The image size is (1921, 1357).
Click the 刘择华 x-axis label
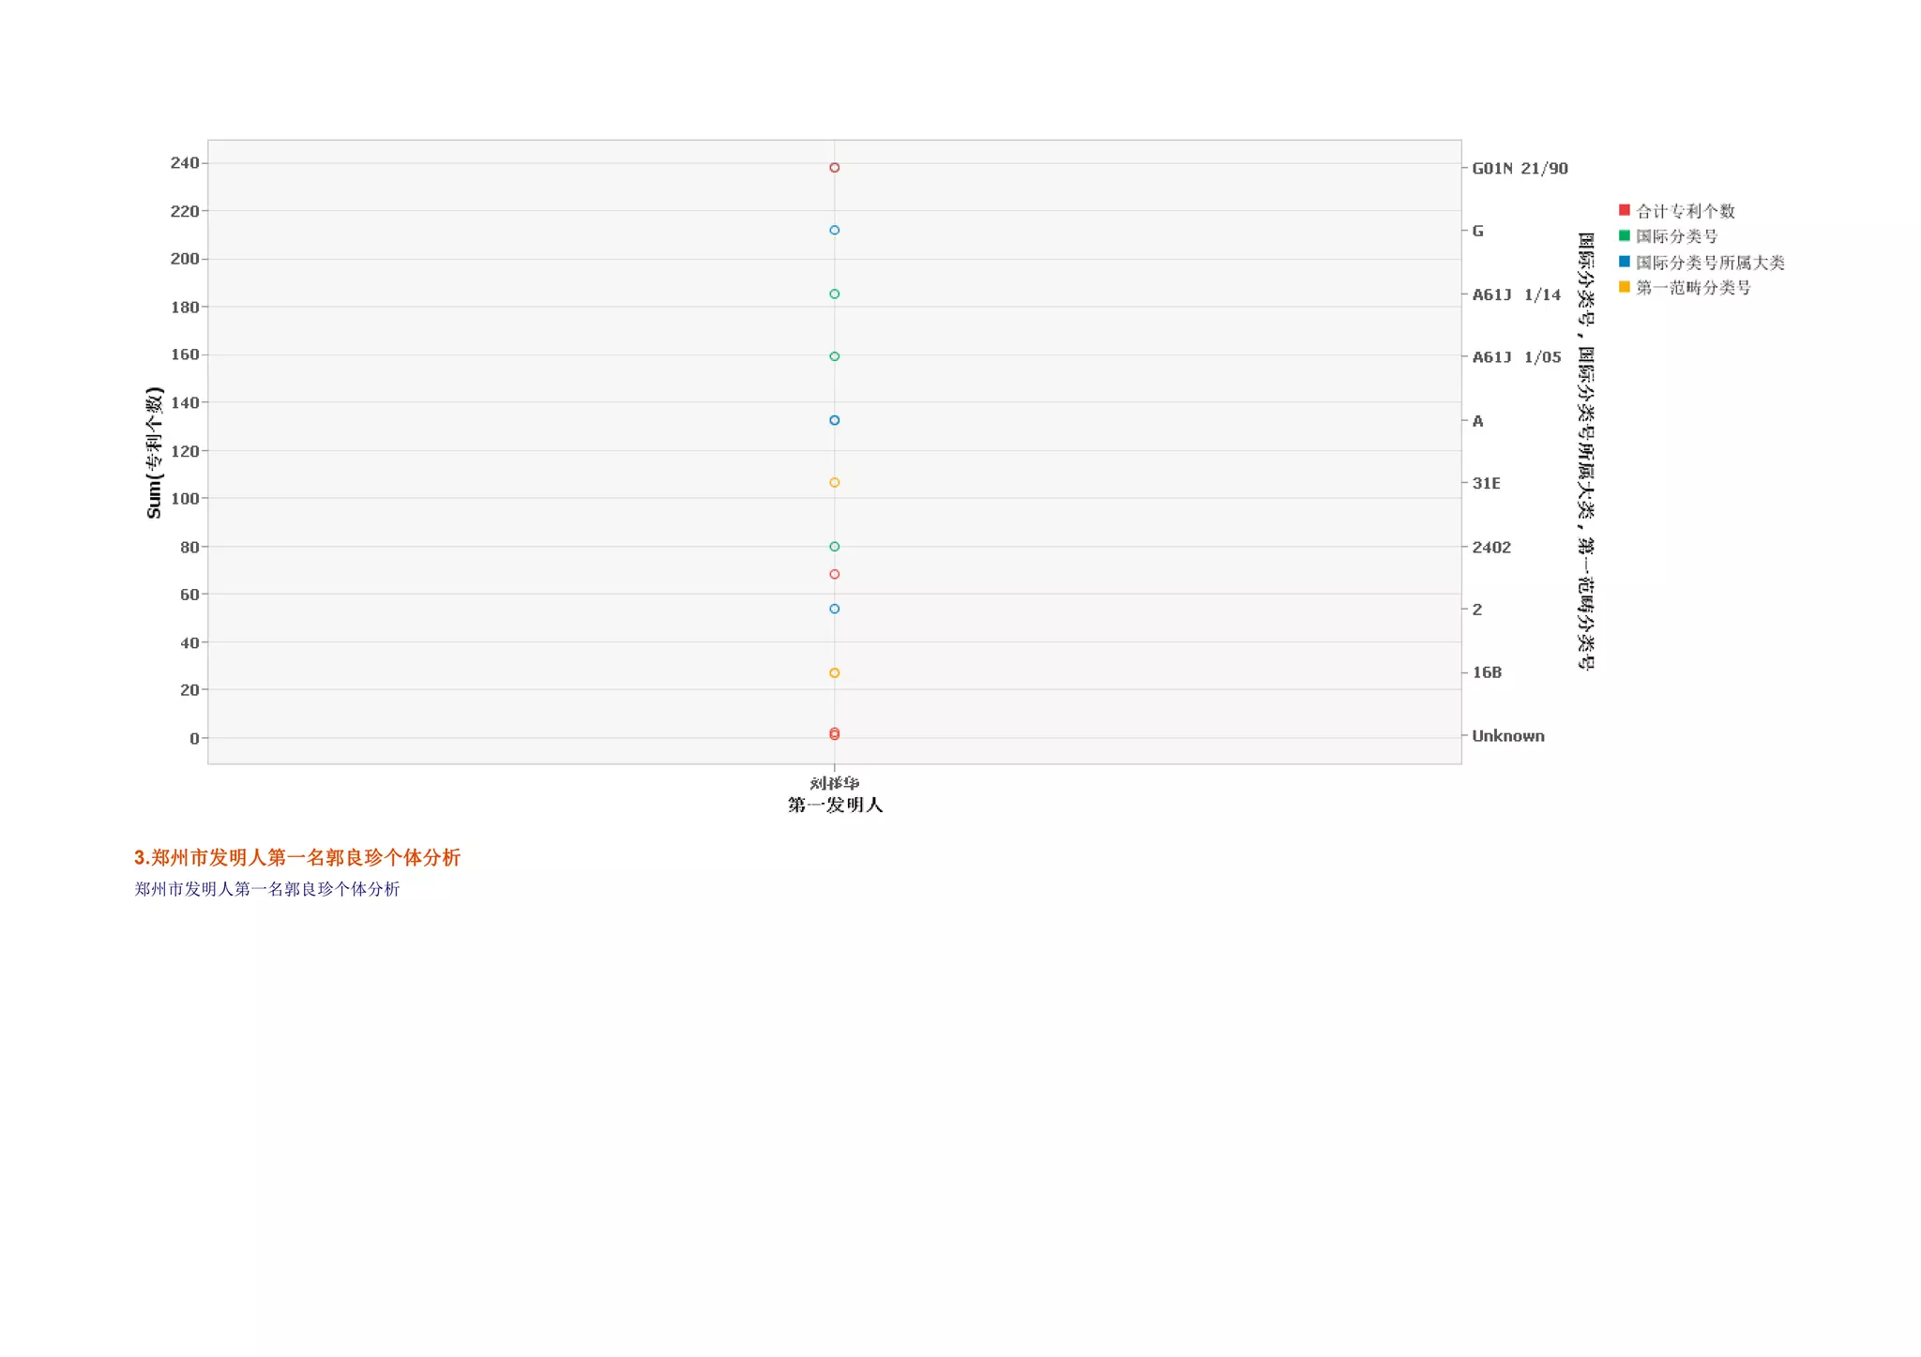834,783
